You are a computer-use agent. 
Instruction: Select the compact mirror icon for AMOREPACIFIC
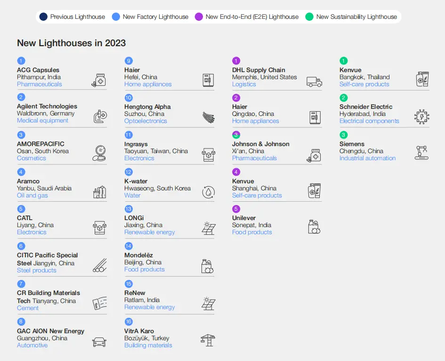(100, 153)
